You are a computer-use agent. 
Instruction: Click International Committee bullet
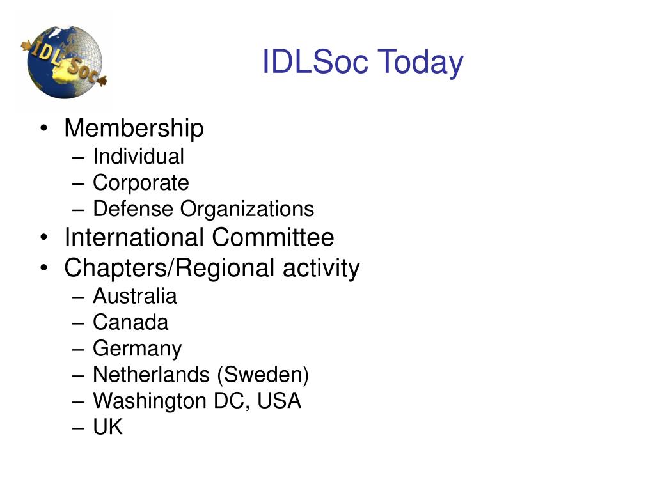click(200, 237)
